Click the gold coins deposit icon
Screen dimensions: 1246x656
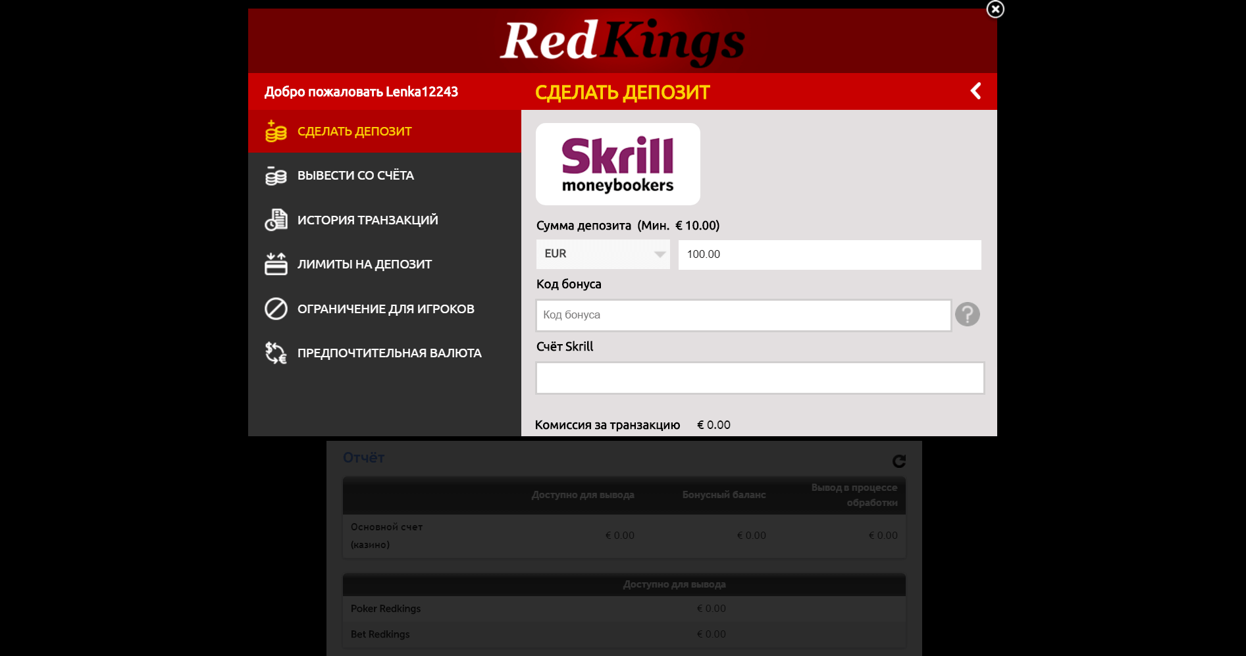(276, 131)
